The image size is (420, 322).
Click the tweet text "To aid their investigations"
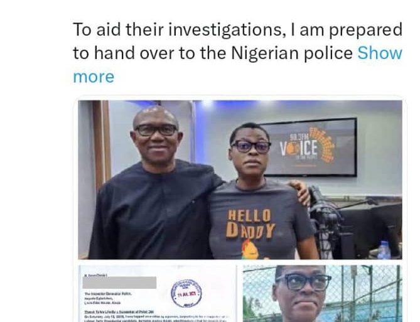click(177, 30)
